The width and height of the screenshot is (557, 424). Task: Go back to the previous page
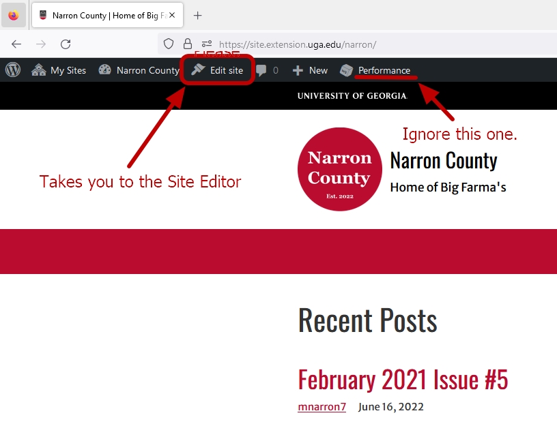click(x=16, y=44)
